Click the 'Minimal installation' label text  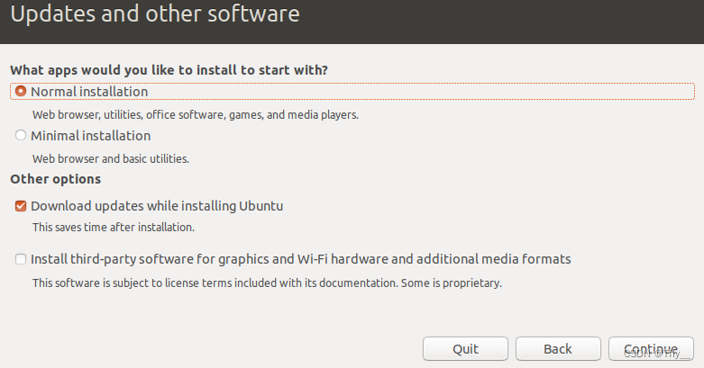pos(91,135)
